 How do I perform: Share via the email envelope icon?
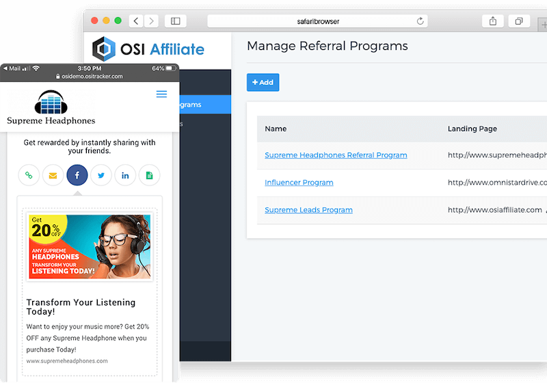[53, 175]
